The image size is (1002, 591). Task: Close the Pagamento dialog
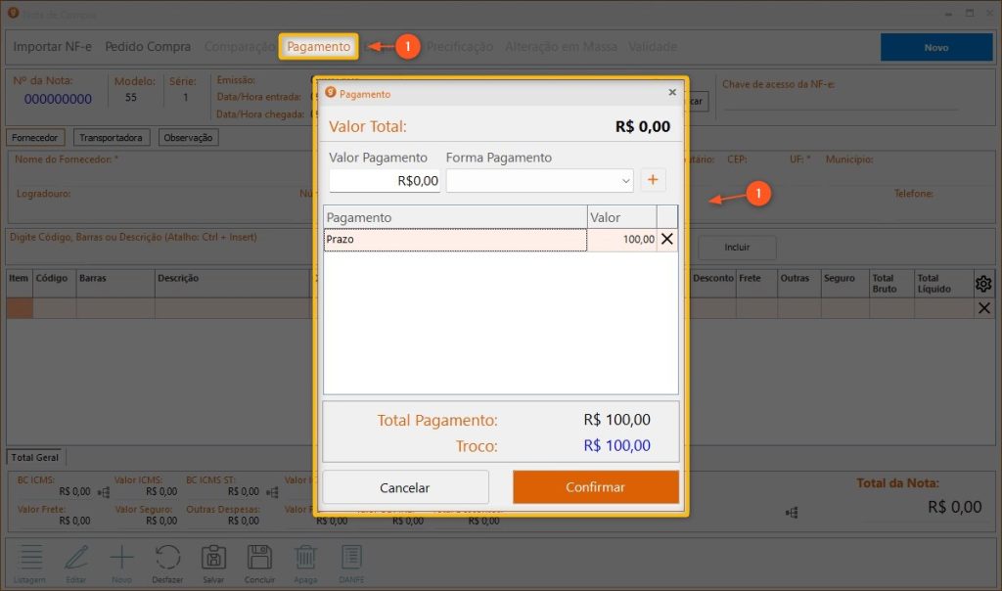pos(672,93)
